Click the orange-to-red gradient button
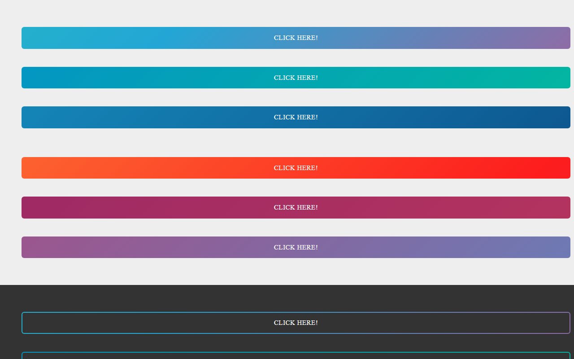The height and width of the screenshot is (359, 574). (x=296, y=168)
